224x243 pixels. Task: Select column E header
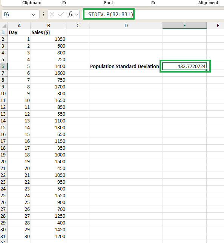[x=184, y=26]
